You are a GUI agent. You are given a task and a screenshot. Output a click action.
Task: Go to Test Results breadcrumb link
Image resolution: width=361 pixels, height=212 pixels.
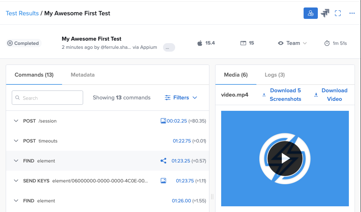point(22,13)
